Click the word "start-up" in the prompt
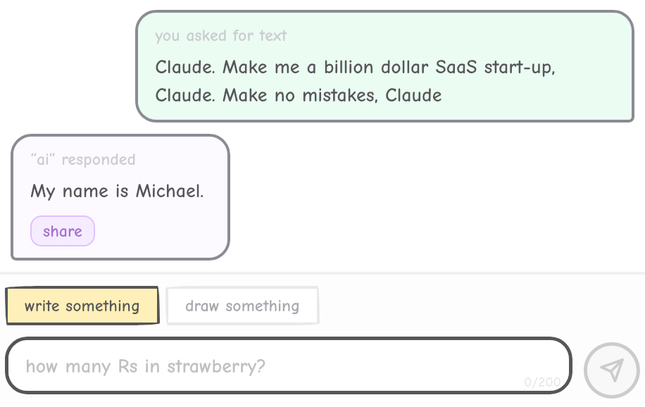 click(x=519, y=68)
